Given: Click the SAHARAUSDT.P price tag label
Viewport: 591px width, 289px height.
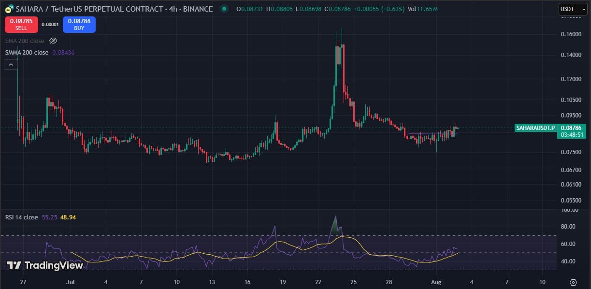Looking at the screenshot, I should 534,128.
